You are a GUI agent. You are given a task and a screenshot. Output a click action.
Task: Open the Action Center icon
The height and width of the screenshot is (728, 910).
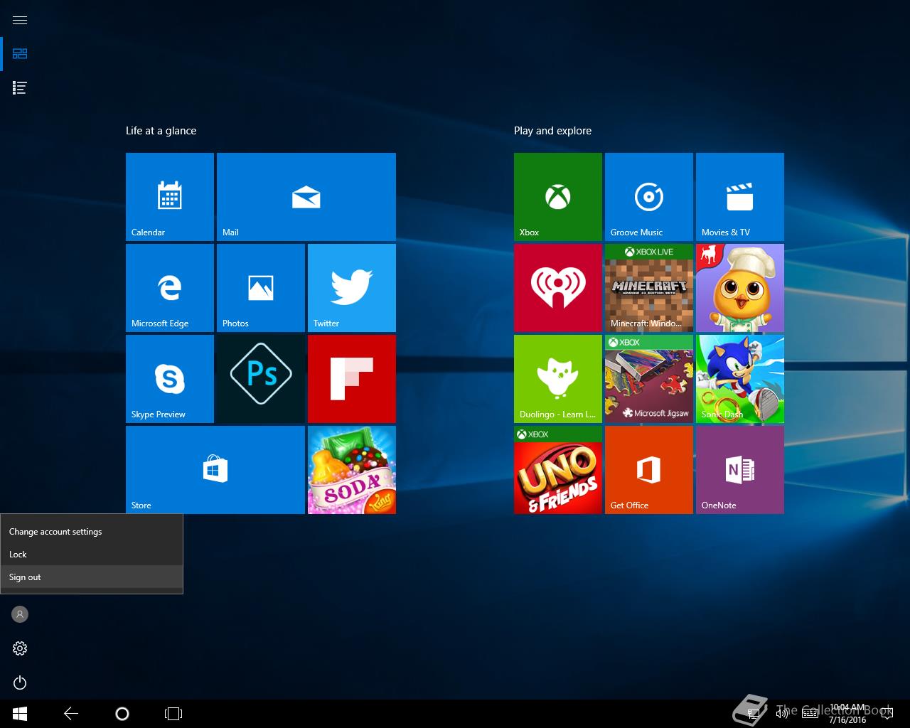click(887, 714)
